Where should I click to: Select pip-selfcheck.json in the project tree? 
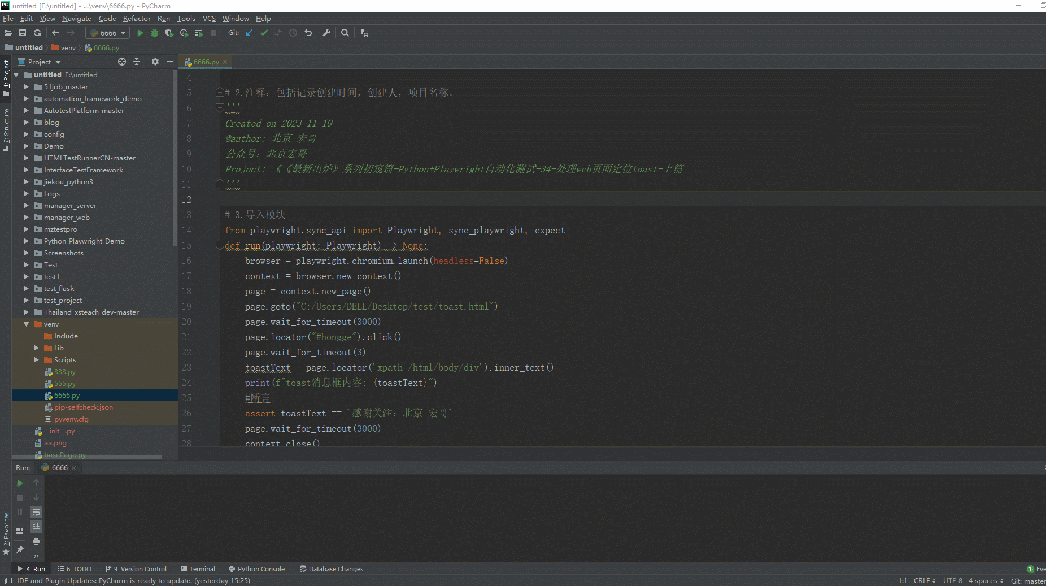pos(84,407)
